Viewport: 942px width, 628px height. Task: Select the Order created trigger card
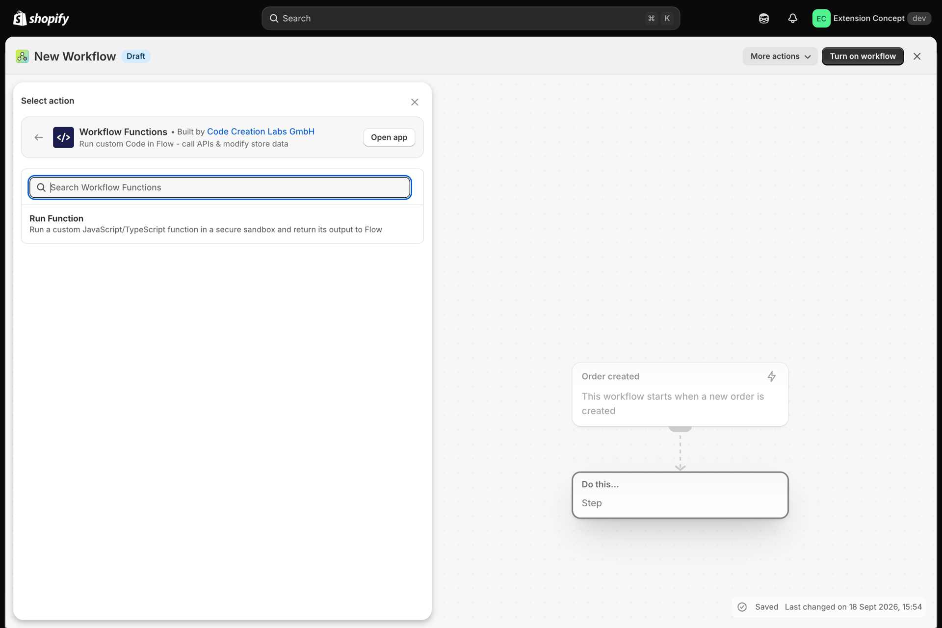click(680, 394)
